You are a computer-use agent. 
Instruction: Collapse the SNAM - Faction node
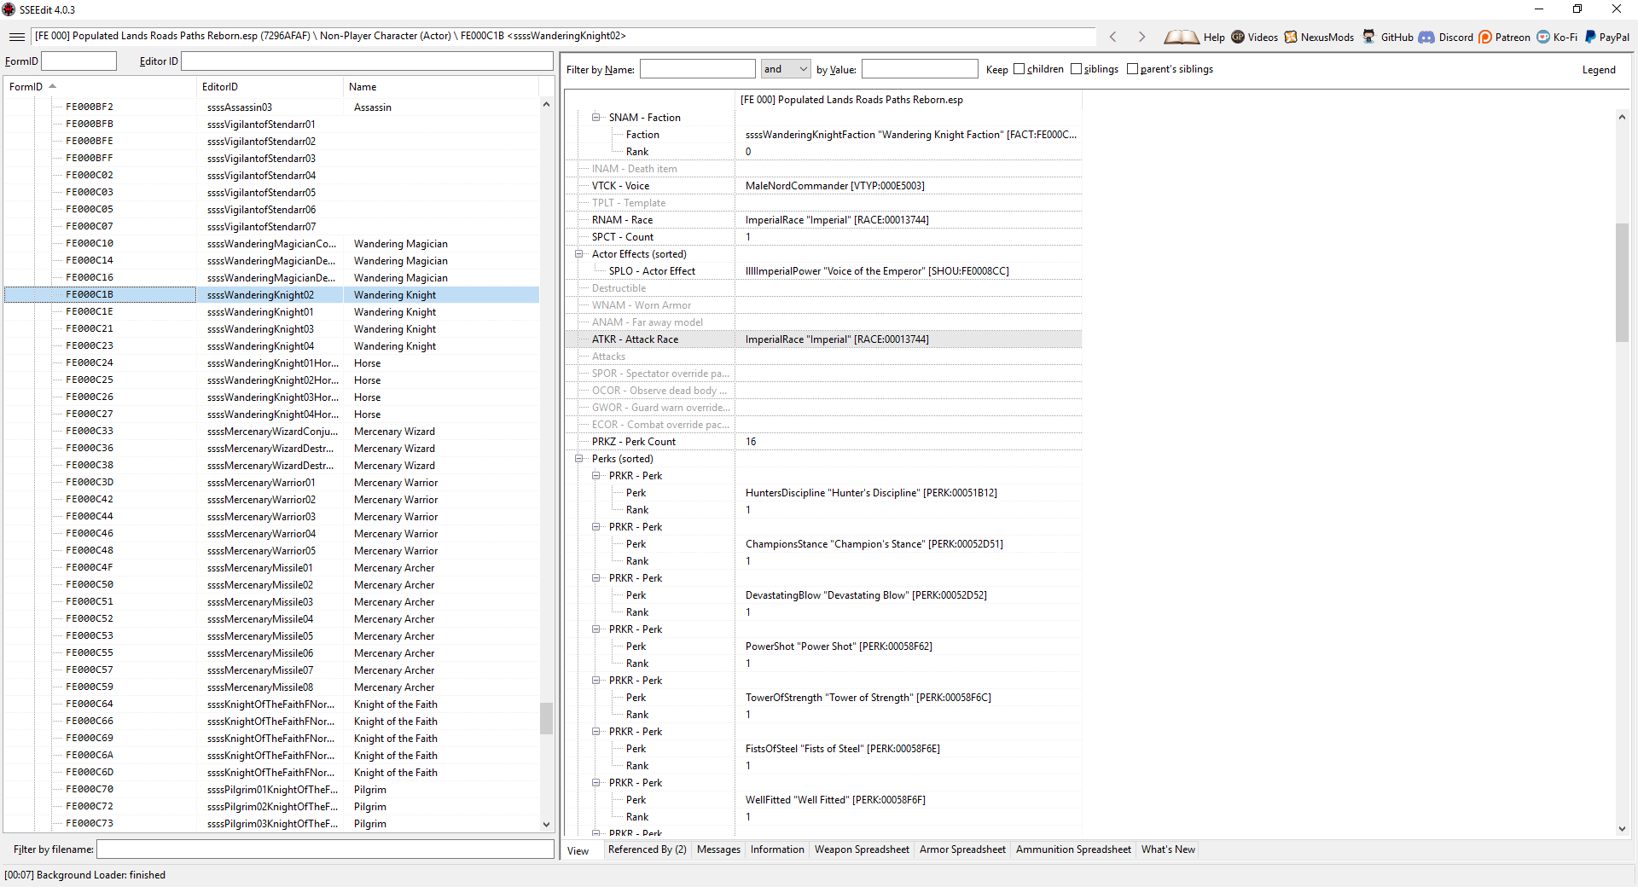coord(596,118)
